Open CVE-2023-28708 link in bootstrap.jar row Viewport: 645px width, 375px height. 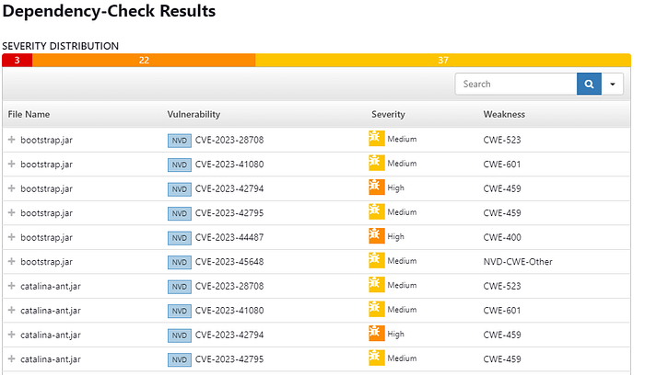pyautogui.click(x=229, y=140)
